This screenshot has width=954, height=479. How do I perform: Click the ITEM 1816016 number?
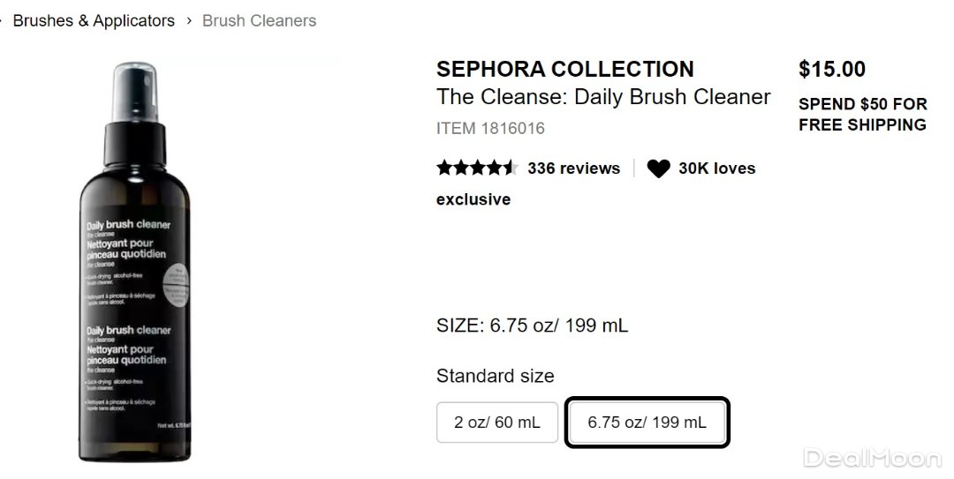point(490,129)
